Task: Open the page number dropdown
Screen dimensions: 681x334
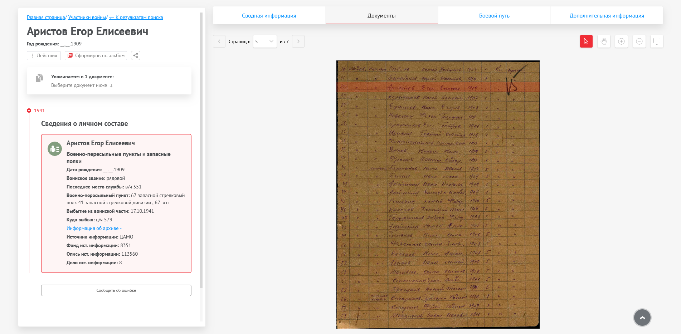Action: [x=264, y=41]
